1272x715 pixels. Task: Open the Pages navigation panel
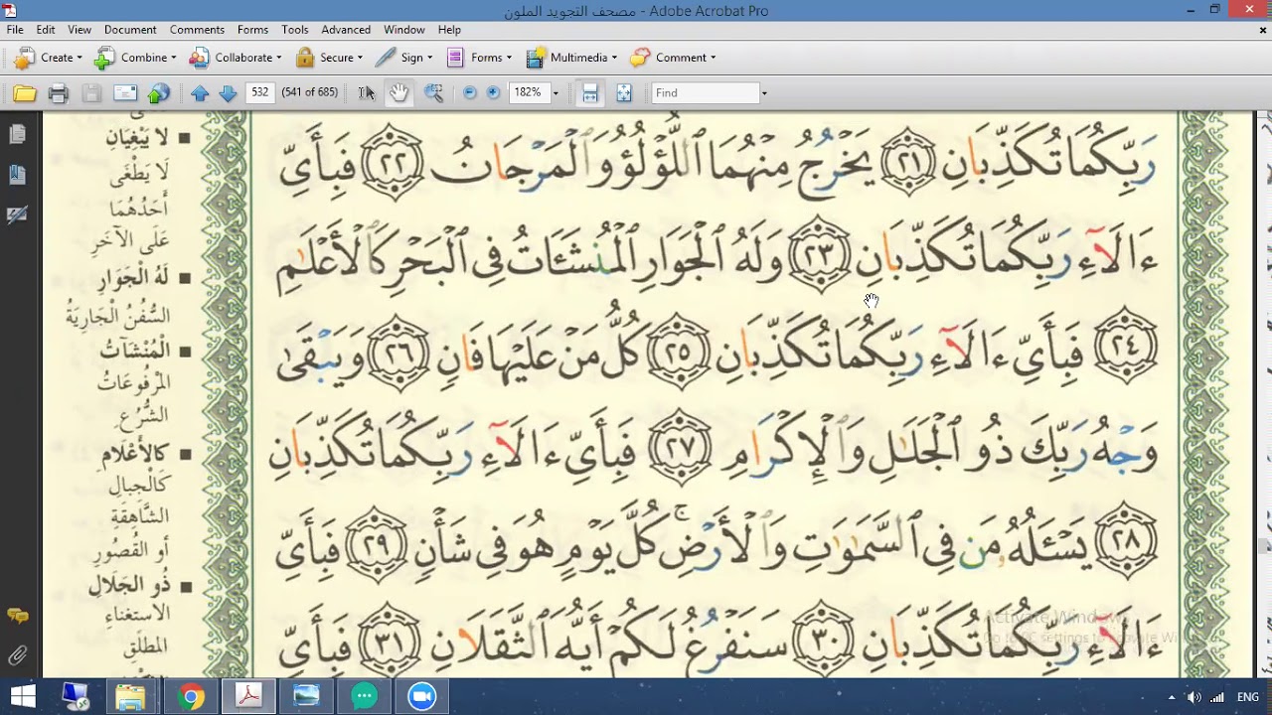(17, 134)
